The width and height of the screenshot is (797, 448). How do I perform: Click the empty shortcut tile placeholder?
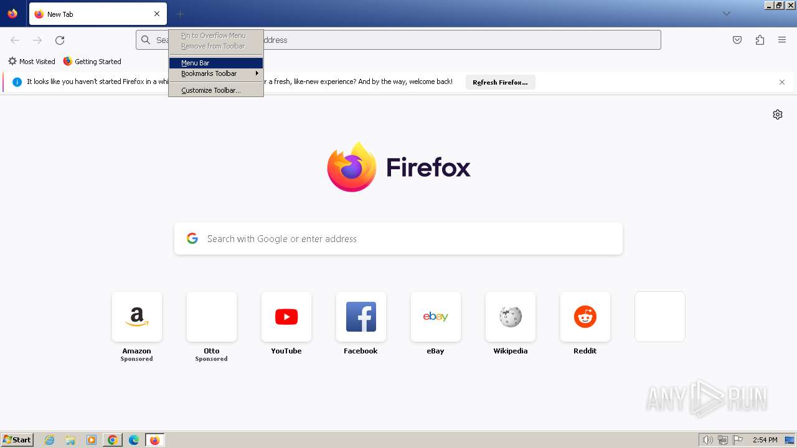pyautogui.click(x=660, y=317)
